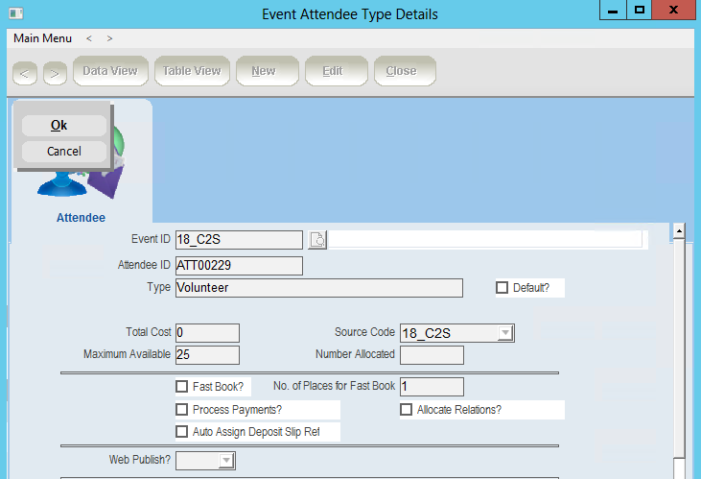Open the Main Menu
Image resolution: width=701 pixels, height=479 pixels.
(x=42, y=38)
